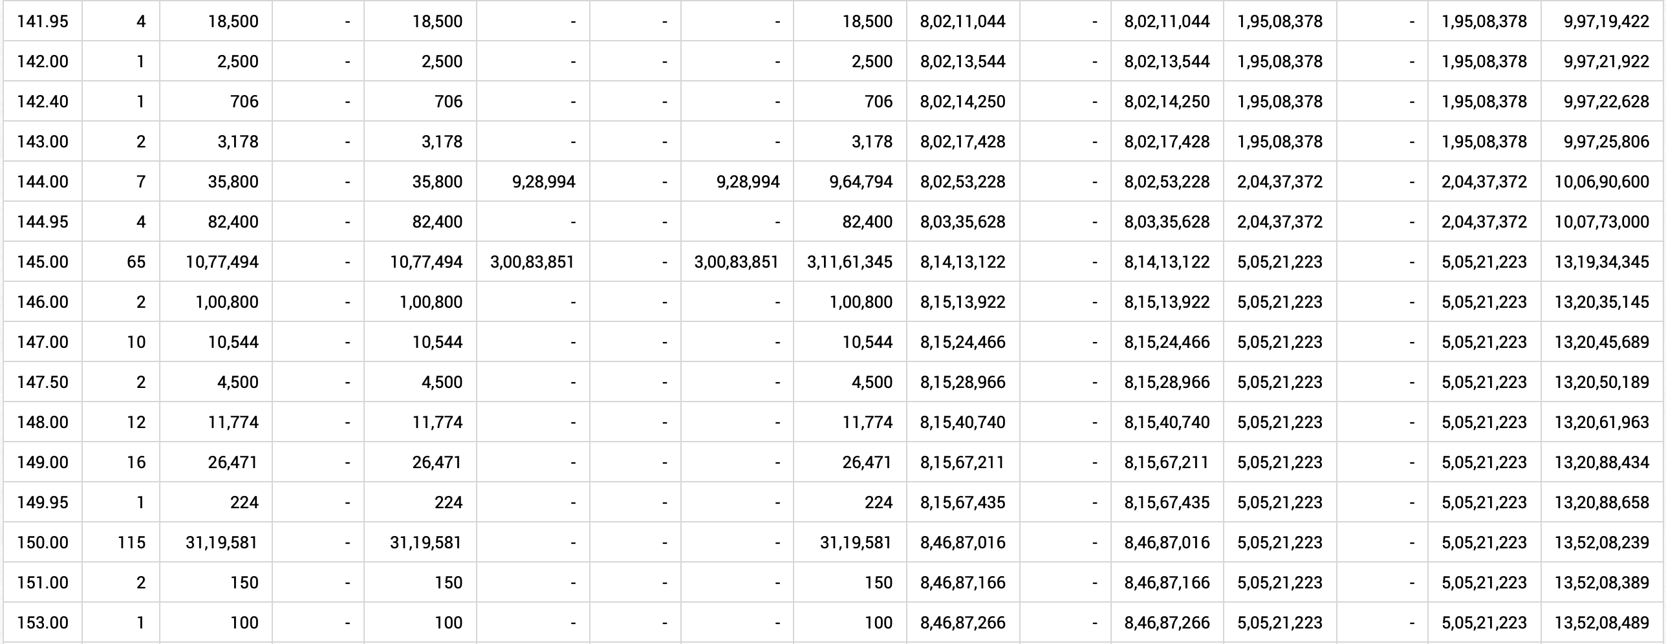Select the 145.00 price cell
Screen dimensions: 1666x644
pyautogui.click(x=43, y=262)
